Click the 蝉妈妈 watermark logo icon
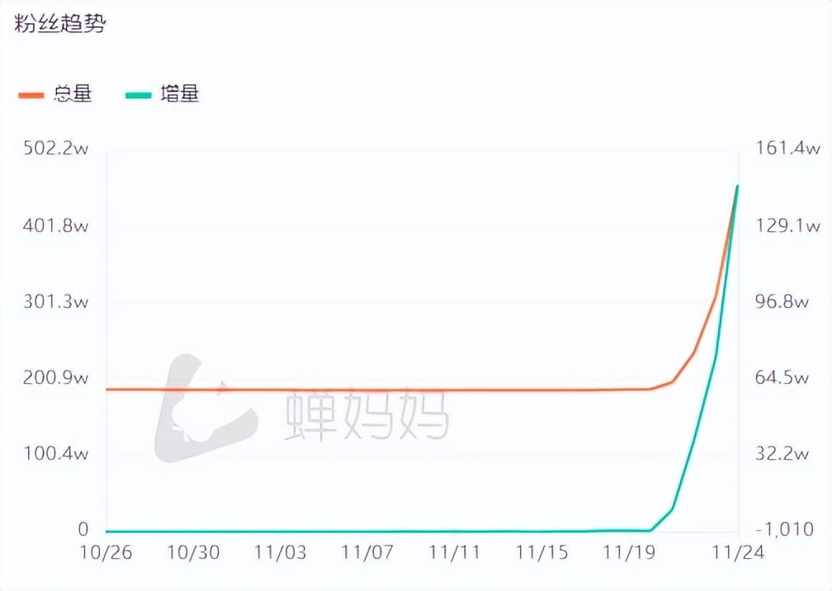This screenshot has height=591, width=832. point(206,408)
